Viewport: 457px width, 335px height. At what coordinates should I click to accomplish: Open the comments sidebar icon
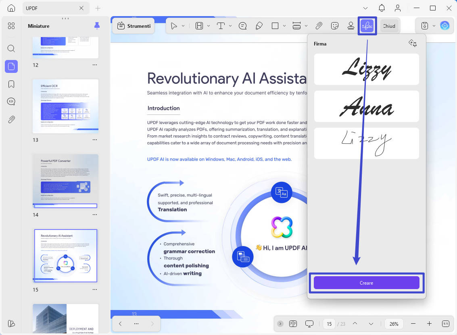(x=11, y=101)
